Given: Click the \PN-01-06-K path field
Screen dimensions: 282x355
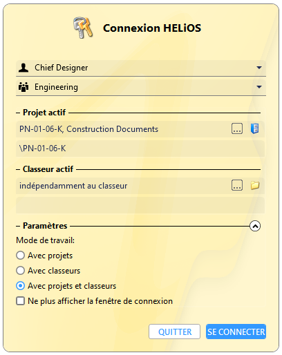Looking at the screenshot, I should (x=140, y=148).
